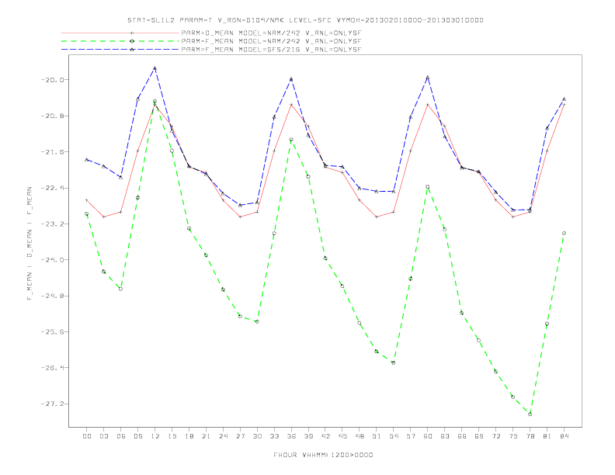Click the red line's plus marker at hour 00
Viewport: 615px width, 475px height.
[87, 200]
